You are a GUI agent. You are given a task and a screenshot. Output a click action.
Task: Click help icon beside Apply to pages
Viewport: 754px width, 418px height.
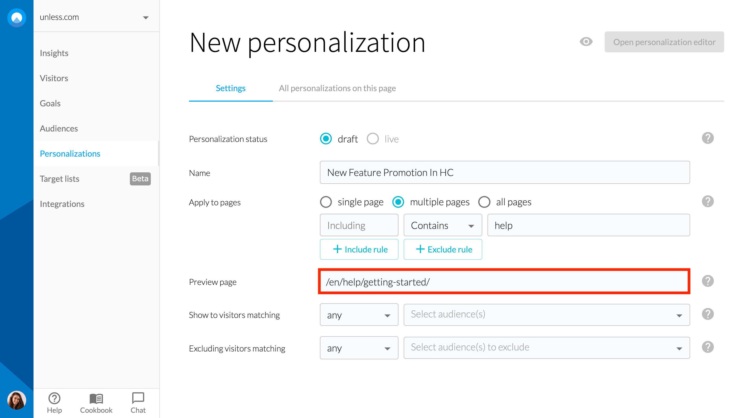point(707,202)
